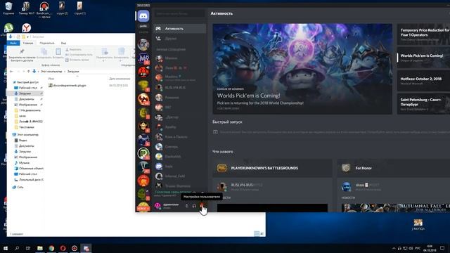450x253 pixels.
Task: Click Cut (Вырезать) in Explorer ribbon
Action: pyautogui.click(x=73, y=50)
